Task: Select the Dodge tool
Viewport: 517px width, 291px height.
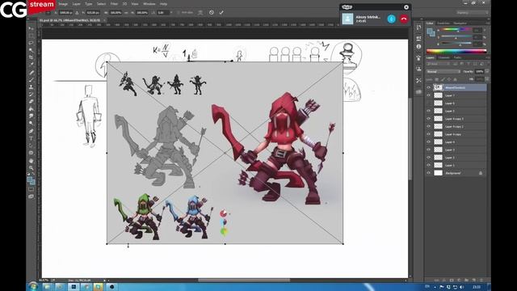Action: click(x=31, y=123)
